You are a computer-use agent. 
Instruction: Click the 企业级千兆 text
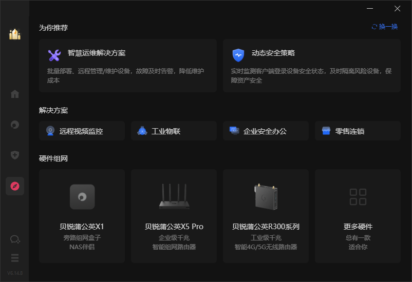tap(174, 238)
